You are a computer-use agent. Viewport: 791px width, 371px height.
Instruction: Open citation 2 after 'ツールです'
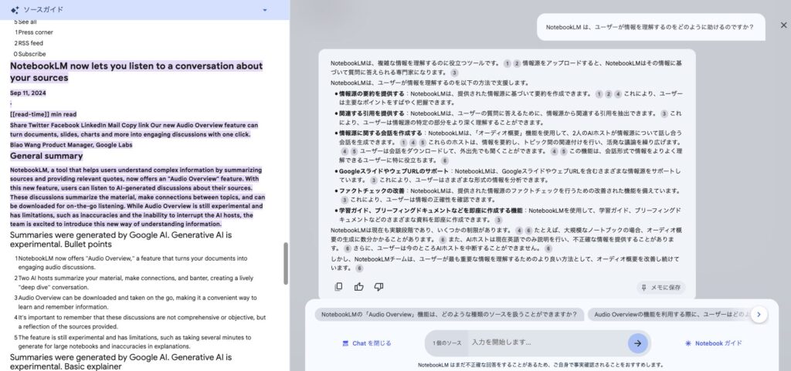[517, 63]
